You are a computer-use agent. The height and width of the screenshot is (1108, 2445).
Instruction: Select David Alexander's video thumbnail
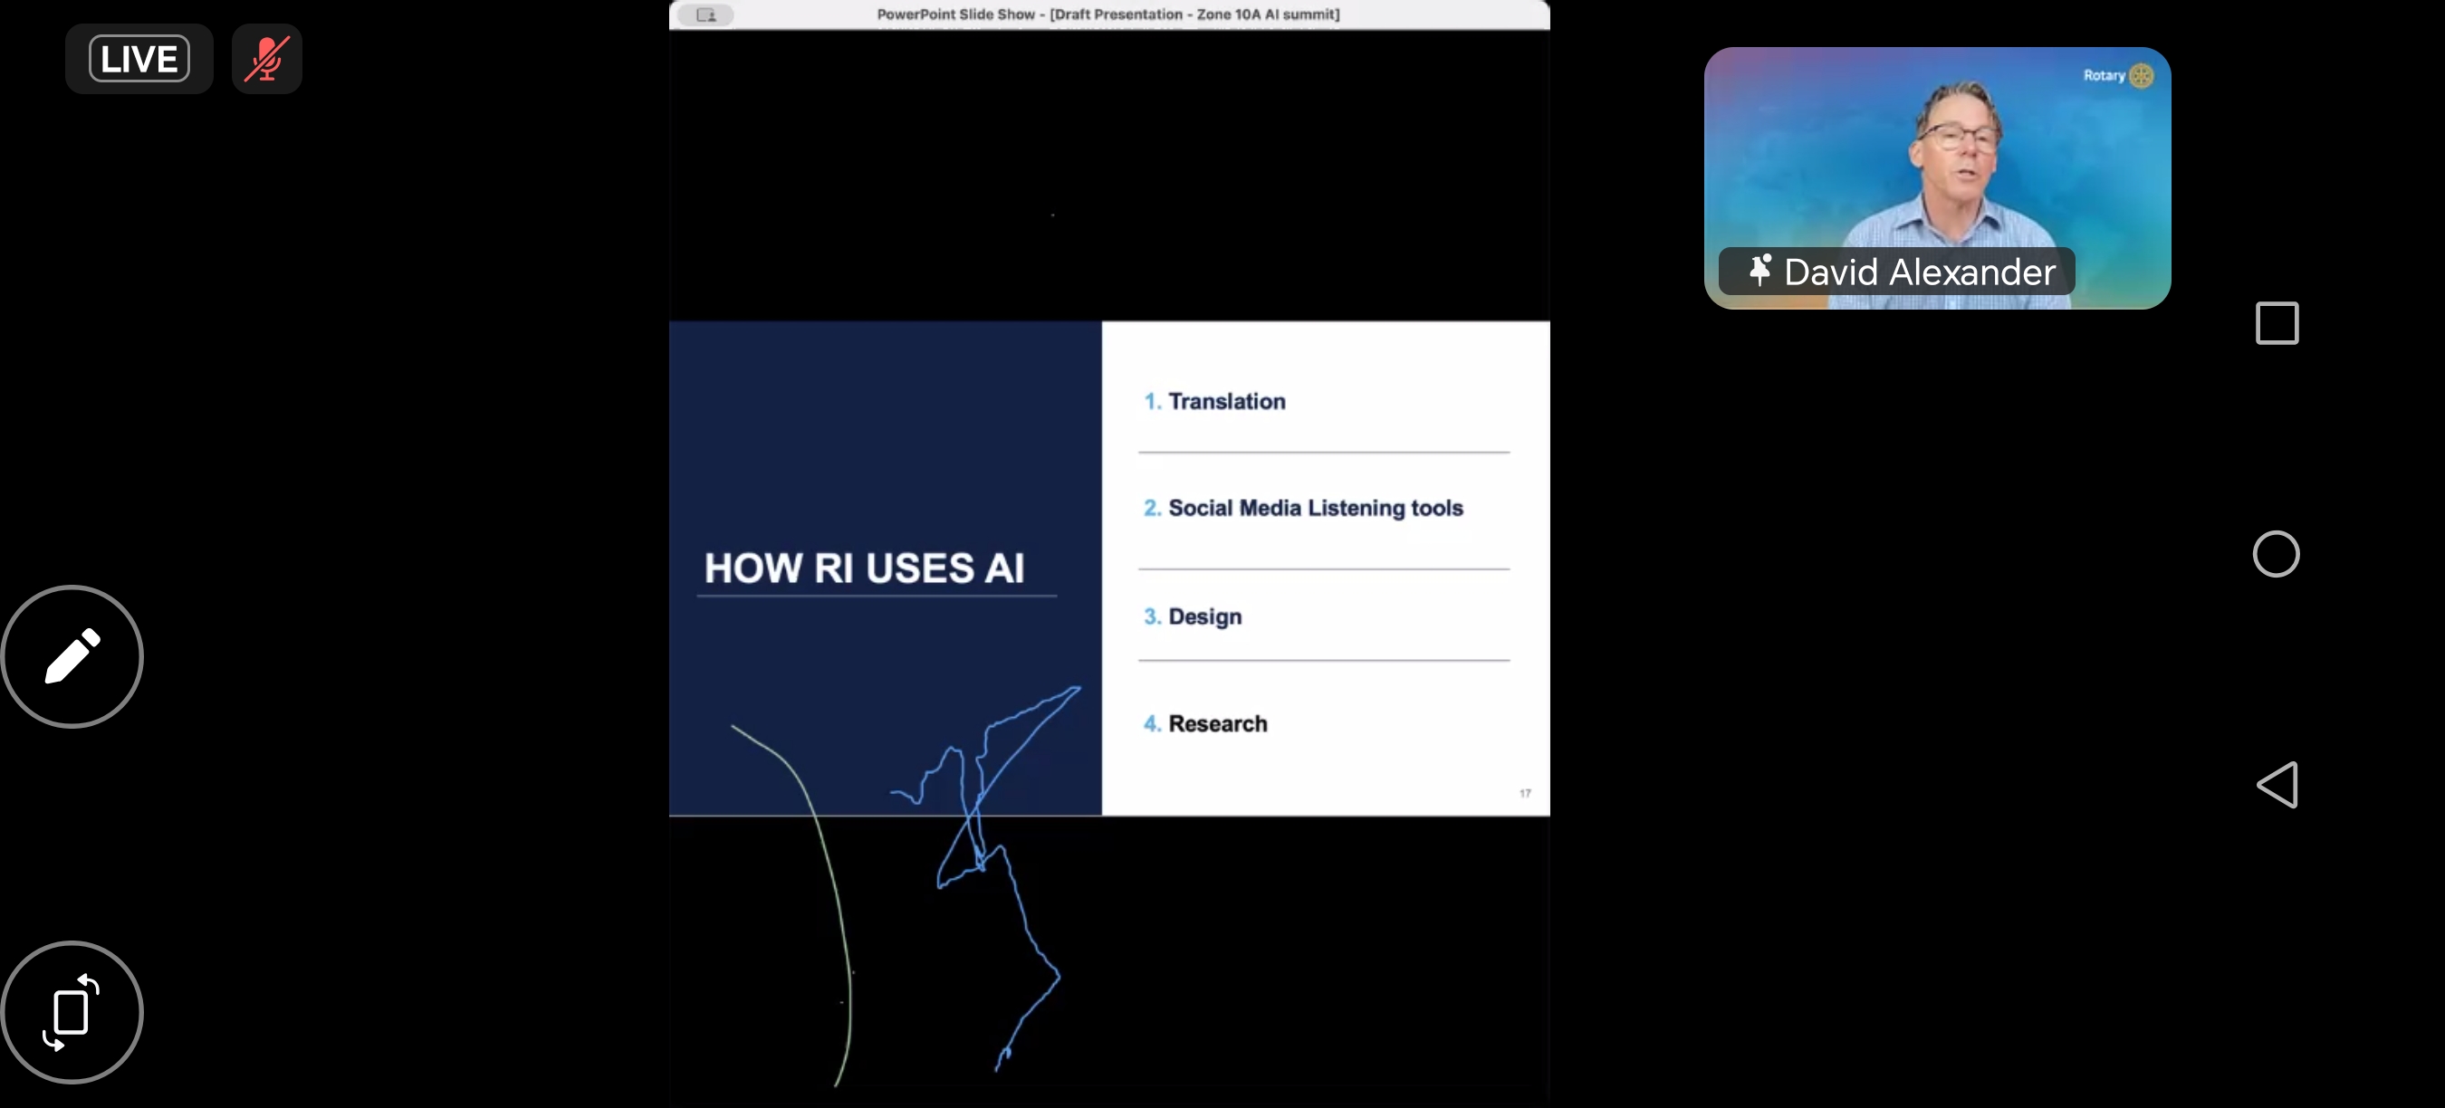(x=1937, y=178)
